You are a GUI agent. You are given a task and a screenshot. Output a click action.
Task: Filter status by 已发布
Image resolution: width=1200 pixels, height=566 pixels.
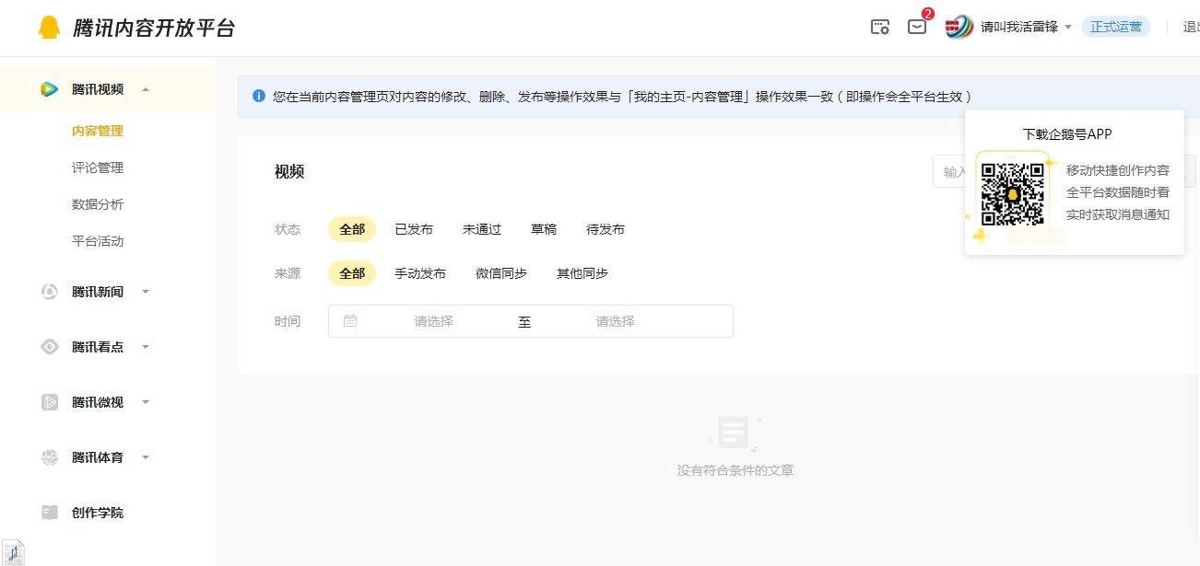(x=414, y=229)
